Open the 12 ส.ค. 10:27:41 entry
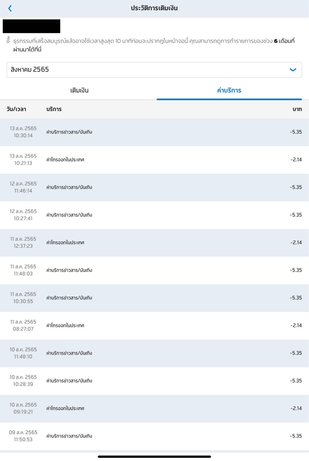The height and width of the screenshot is (461, 309). click(x=154, y=215)
